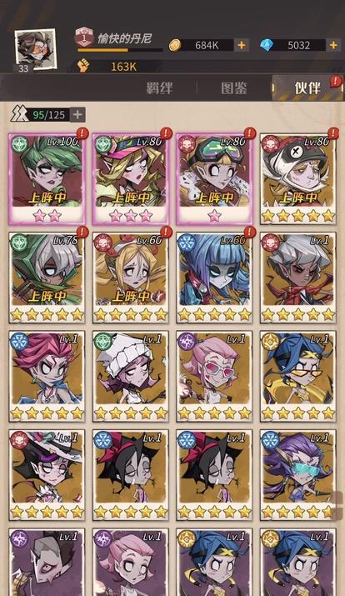Select purple-haired hero with cyan visor

(298, 475)
